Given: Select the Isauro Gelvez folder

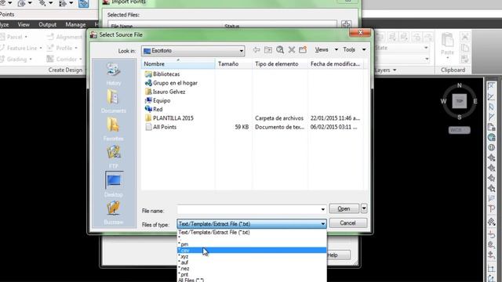Looking at the screenshot, I should pyautogui.click(x=169, y=92).
